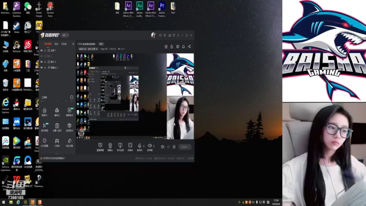Open the OBS streaming tool icon

[44, 142]
